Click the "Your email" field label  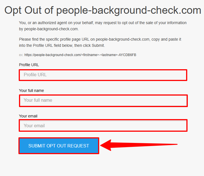28,116
